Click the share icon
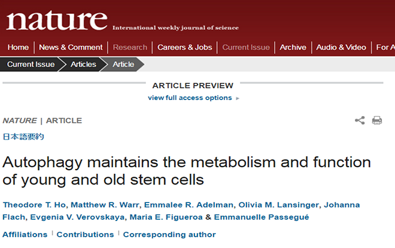 [x=360, y=120]
